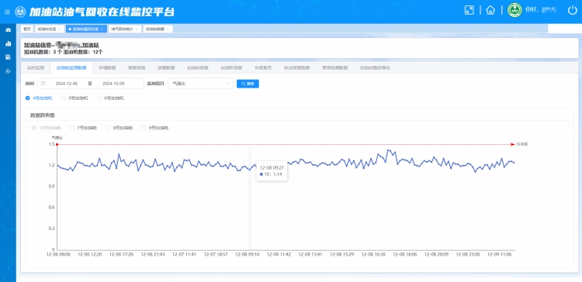Open the third sidebar icon below bar chart
This screenshot has width=582, height=282.
coord(9,57)
